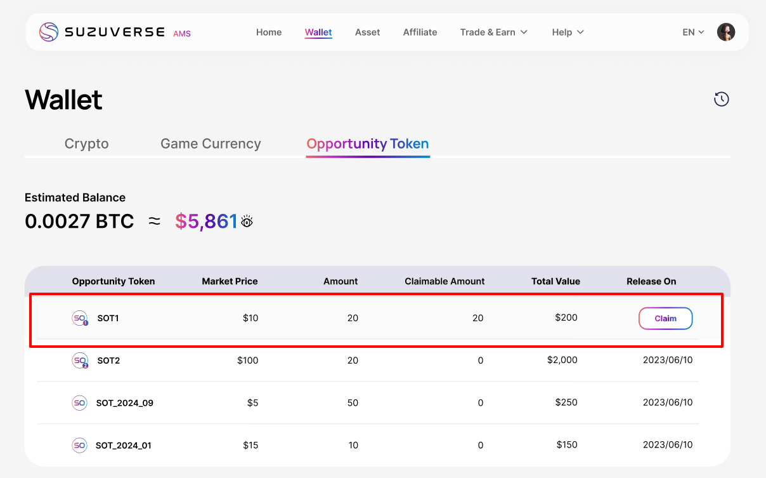The height and width of the screenshot is (478, 766).
Task: Click the SOT2 token icon
Action: (x=80, y=361)
